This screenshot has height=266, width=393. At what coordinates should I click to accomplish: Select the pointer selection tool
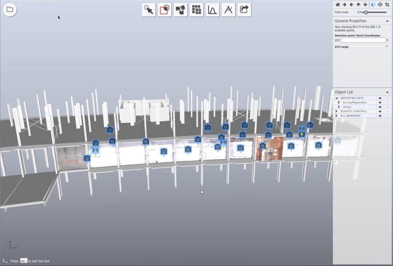(149, 10)
